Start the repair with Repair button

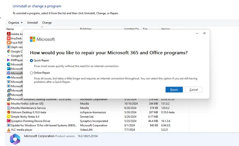[174, 90]
